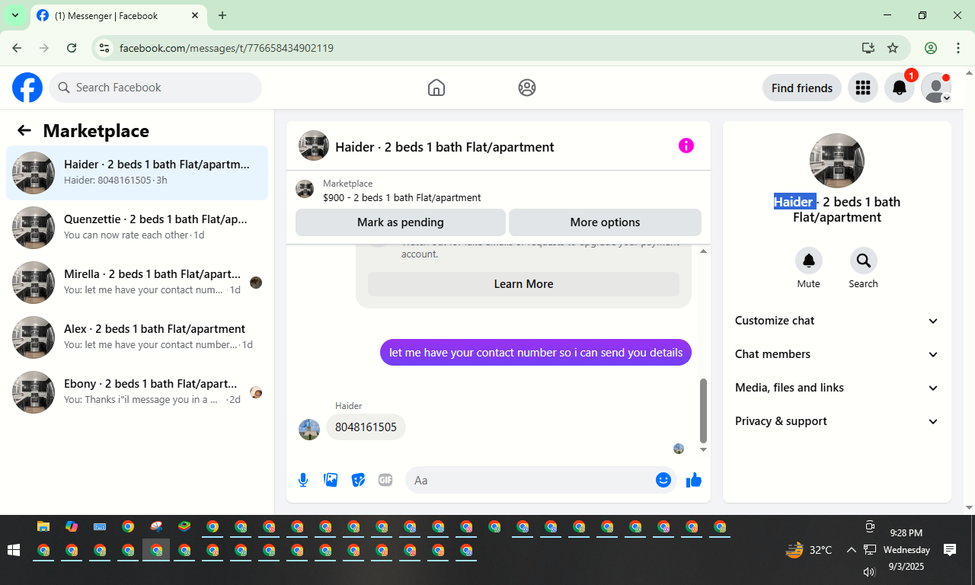Click the browser back arrow

coord(17,48)
